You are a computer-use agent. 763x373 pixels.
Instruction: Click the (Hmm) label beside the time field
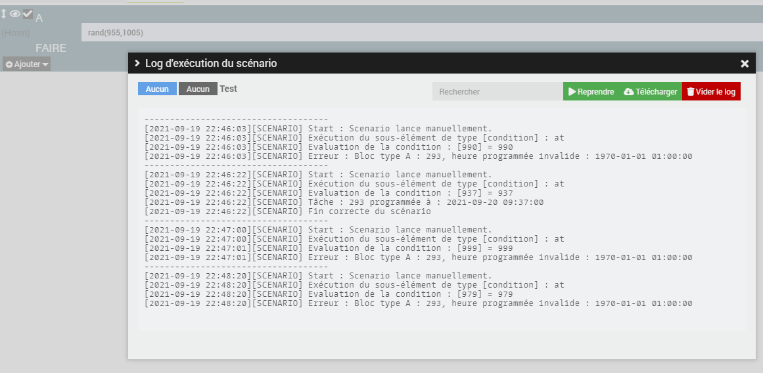pyautogui.click(x=16, y=32)
